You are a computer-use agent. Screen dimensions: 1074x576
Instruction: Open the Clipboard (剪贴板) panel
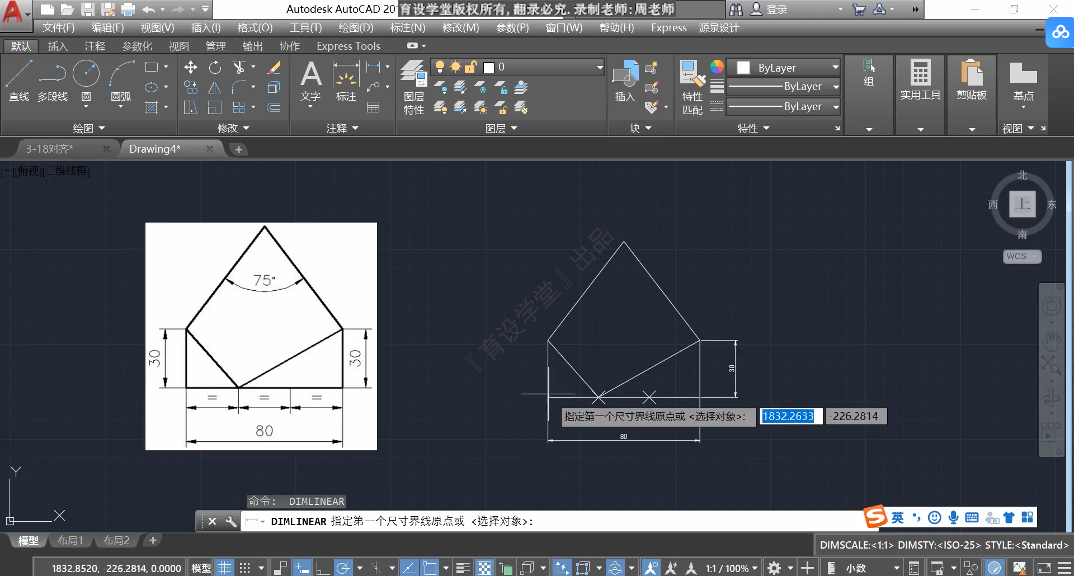click(x=972, y=81)
